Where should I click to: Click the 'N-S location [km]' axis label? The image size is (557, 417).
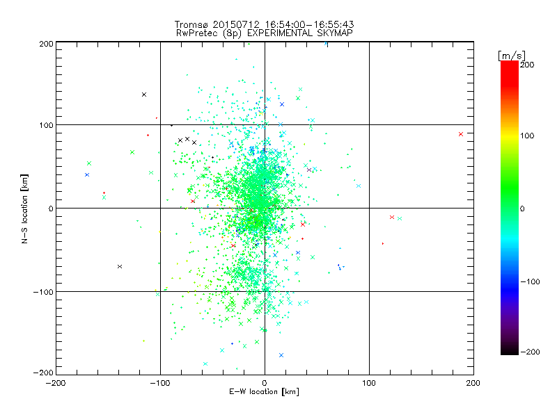pos(24,209)
